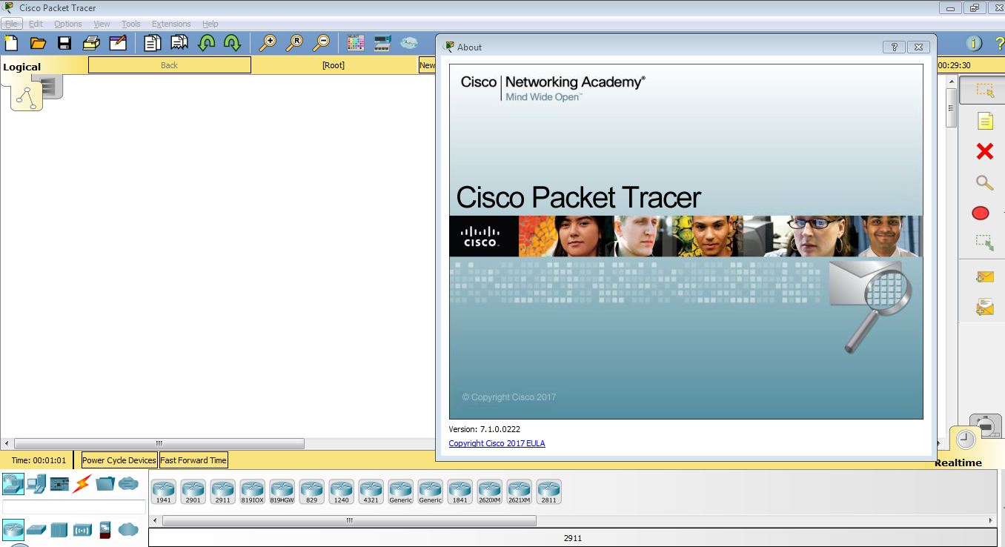
Task: Open the Tools menu
Action: pyautogui.click(x=131, y=24)
